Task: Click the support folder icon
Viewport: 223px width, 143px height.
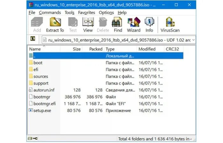Action: point(31,83)
